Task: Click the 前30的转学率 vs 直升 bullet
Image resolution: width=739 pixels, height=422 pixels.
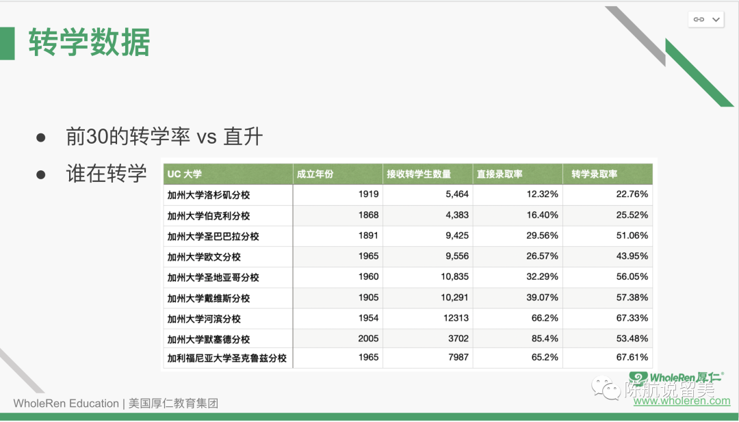Action: coord(164,137)
